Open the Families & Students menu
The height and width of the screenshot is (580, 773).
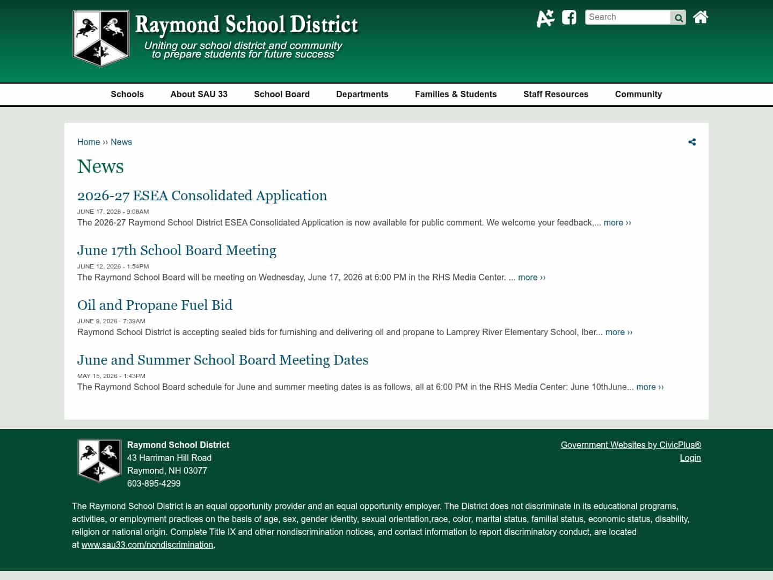[x=456, y=94]
